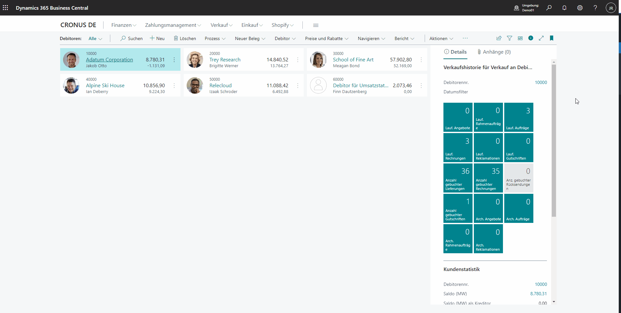
Task: Open Anzahl gebuchter Rechnungen tile 35
Action: pos(488,178)
